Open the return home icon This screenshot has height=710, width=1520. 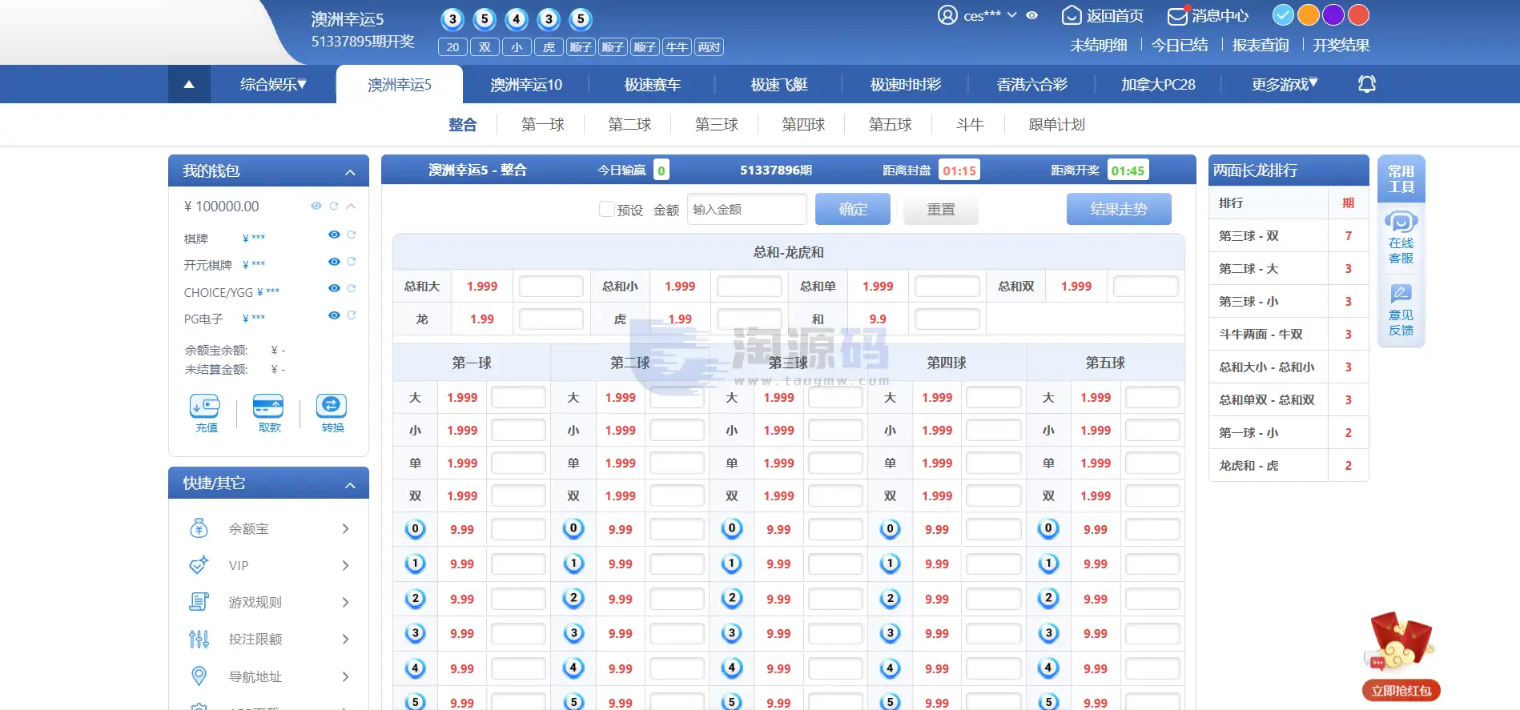pyautogui.click(x=1072, y=15)
